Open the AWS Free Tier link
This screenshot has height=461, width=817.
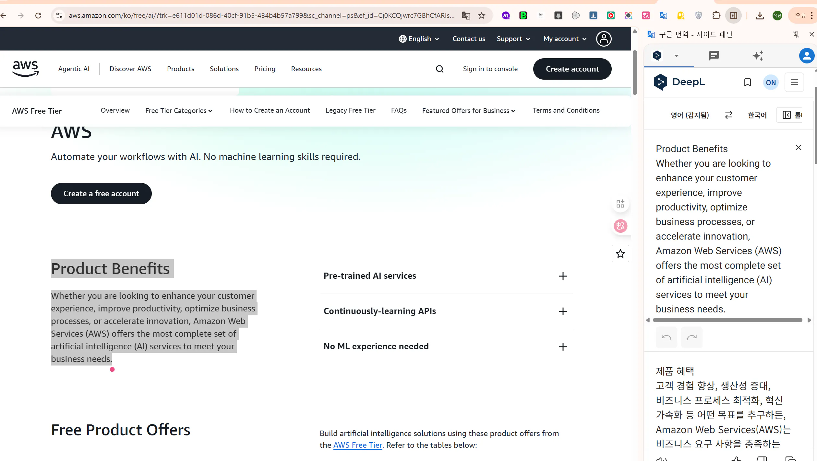tap(357, 445)
